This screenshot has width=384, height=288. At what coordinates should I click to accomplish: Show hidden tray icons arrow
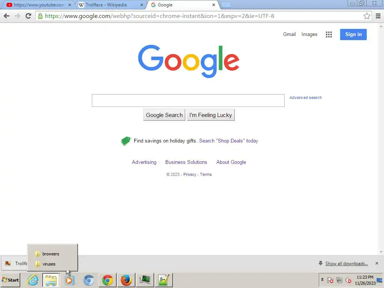click(322, 280)
